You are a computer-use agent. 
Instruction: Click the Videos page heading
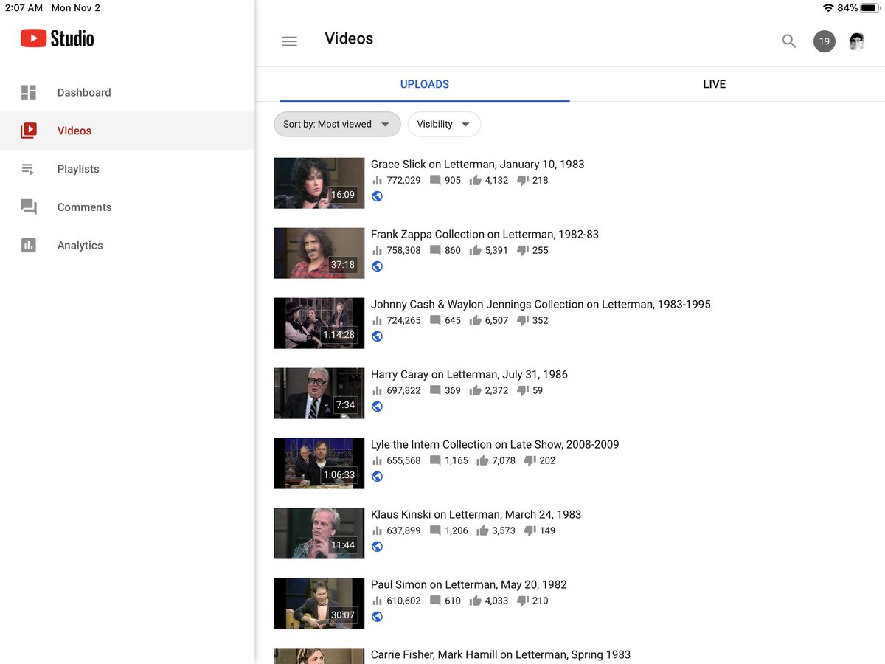349,38
